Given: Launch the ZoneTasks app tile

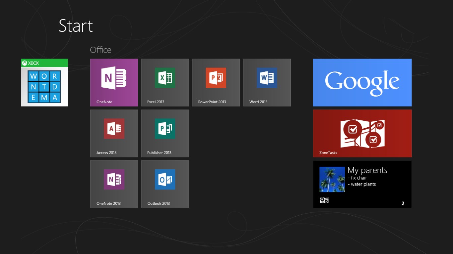Looking at the screenshot, I should pos(362,133).
